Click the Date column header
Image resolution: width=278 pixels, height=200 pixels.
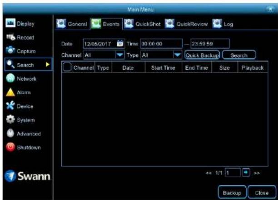point(128,68)
